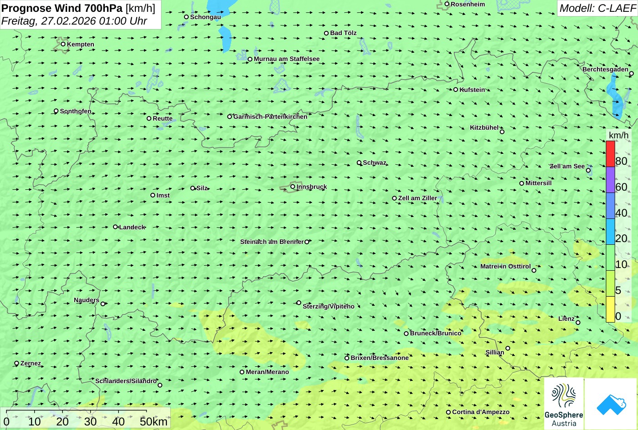Screen dimensions: 638x430
Task: Click the Landeck location dot
Action: click(x=115, y=227)
